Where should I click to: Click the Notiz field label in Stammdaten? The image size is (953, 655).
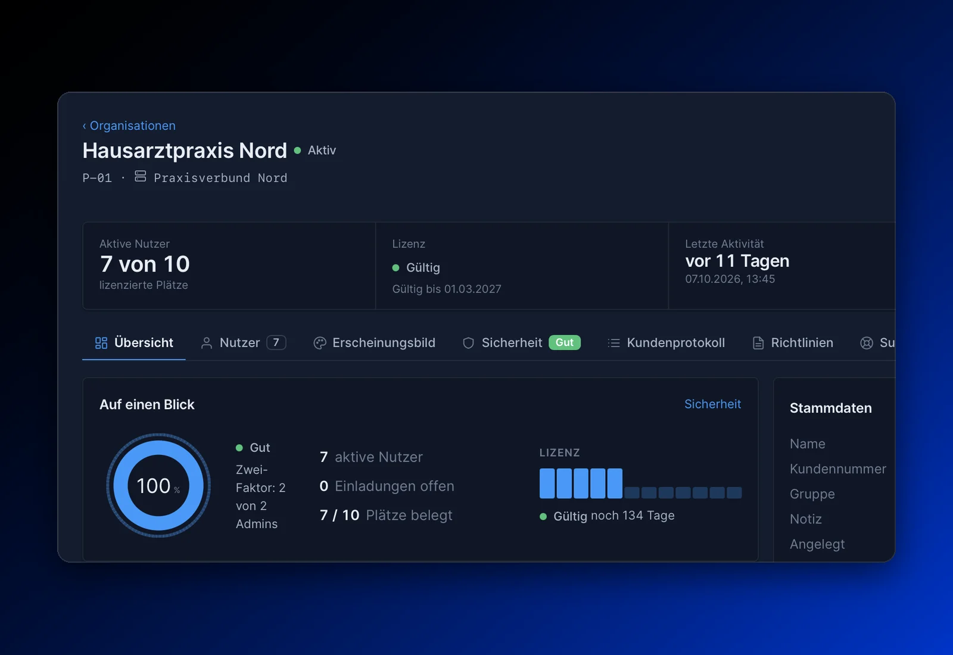pyautogui.click(x=806, y=519)
